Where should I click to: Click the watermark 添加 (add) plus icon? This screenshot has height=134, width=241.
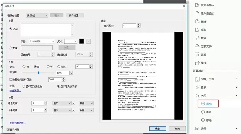coord(203,104)
